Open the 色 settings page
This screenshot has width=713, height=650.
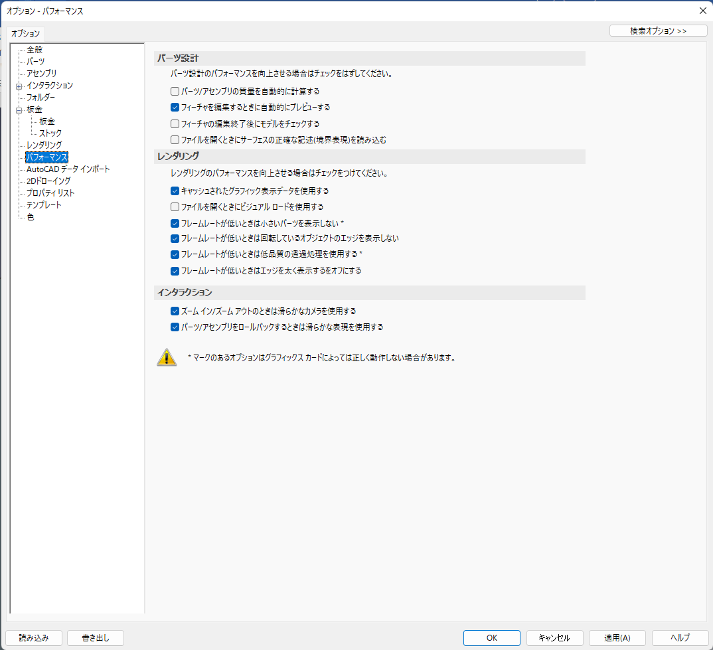tap(31, 217)
